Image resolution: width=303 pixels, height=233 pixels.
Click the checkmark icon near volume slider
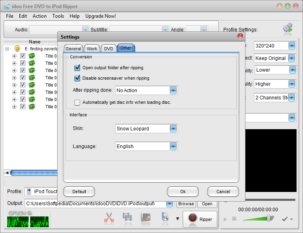(285, 219)
